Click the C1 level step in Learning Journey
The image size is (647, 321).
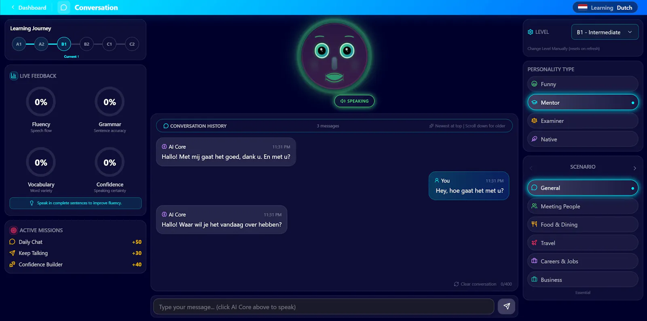[x=109, y=44]
